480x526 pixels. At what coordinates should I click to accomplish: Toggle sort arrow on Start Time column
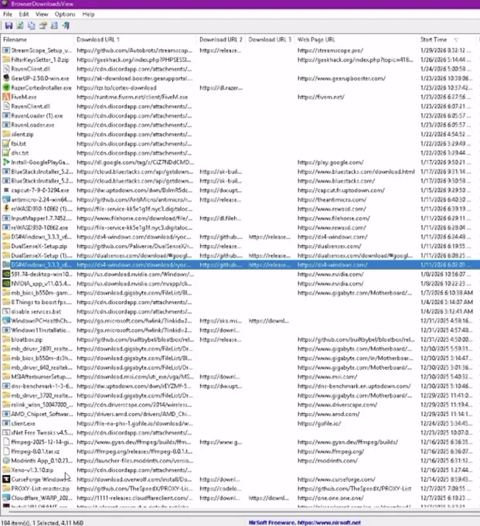pyautogui.click(x=456, y=40)
